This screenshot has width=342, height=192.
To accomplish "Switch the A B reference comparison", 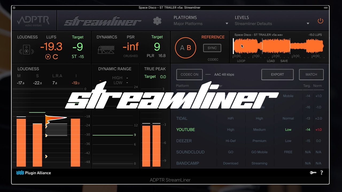I will 185,48.
